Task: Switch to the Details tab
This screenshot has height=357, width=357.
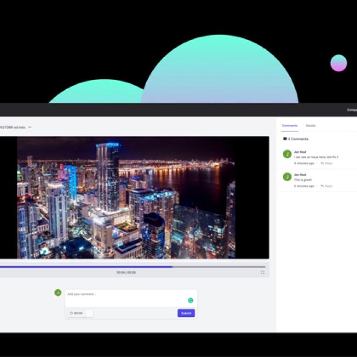Action: coord(310,125)
